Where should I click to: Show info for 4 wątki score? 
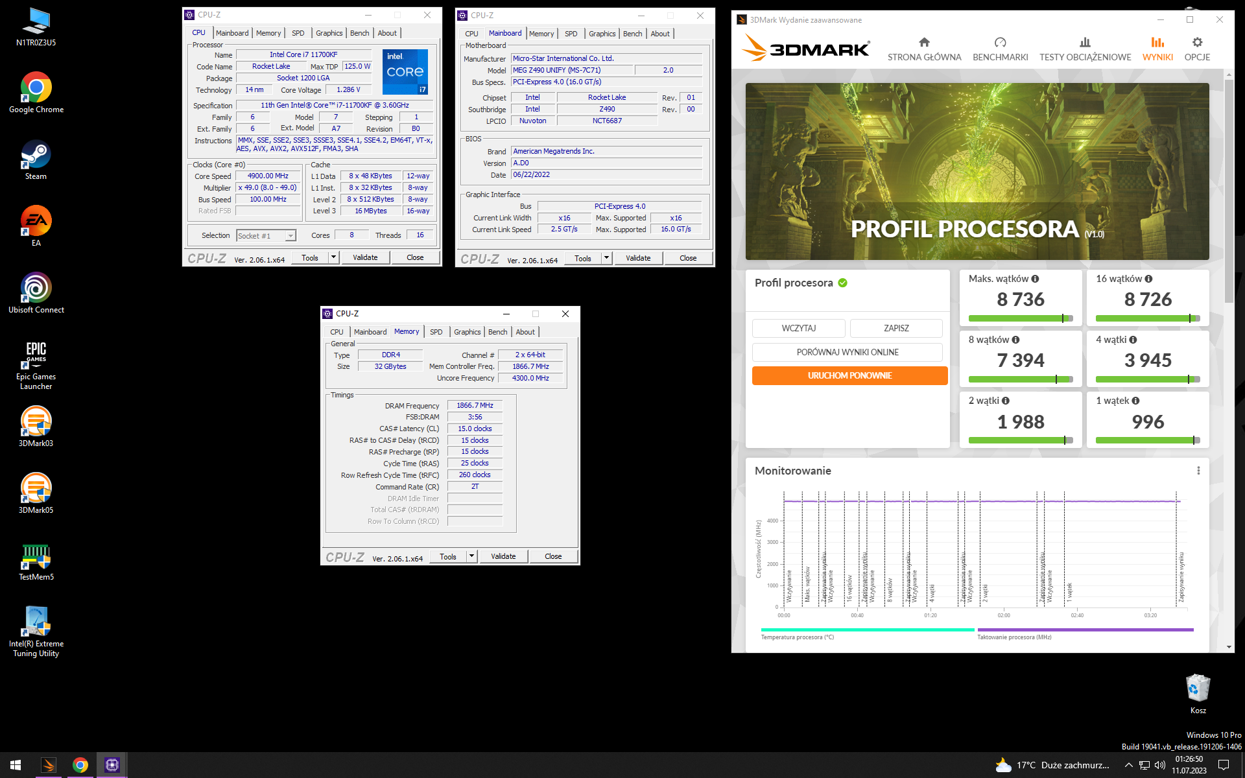pos(1133,340)
